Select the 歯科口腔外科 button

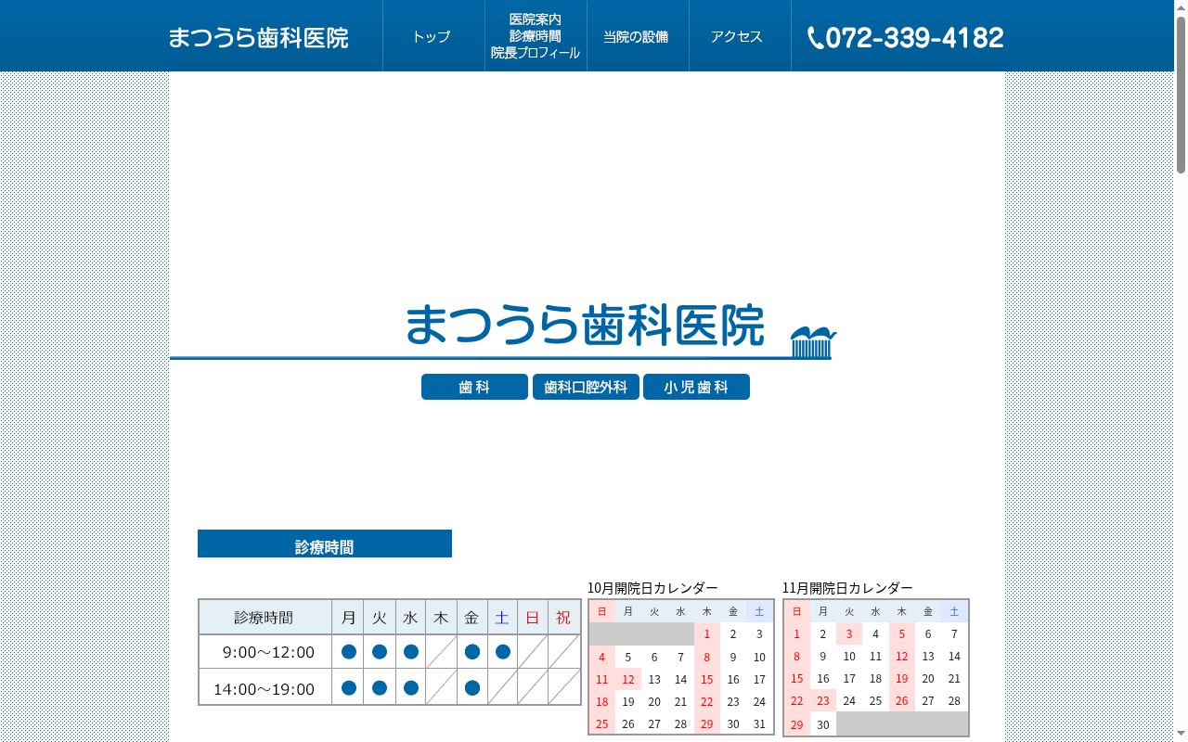click(x=586, y=387)
